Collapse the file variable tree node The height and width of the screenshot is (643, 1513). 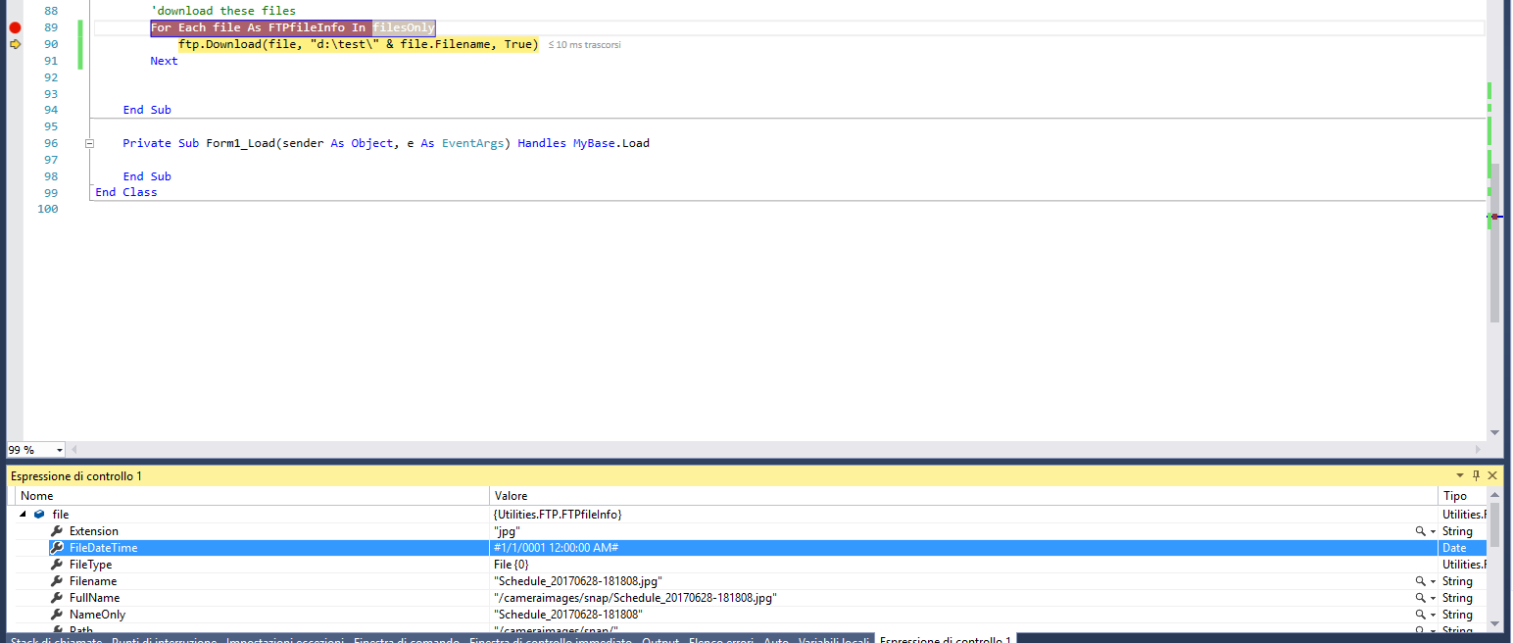pos(23,514)
